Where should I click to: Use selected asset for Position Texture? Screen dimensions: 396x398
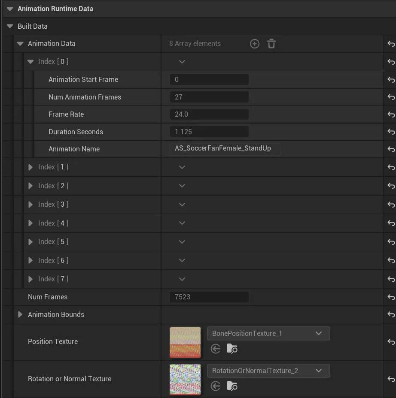[215, 349]
